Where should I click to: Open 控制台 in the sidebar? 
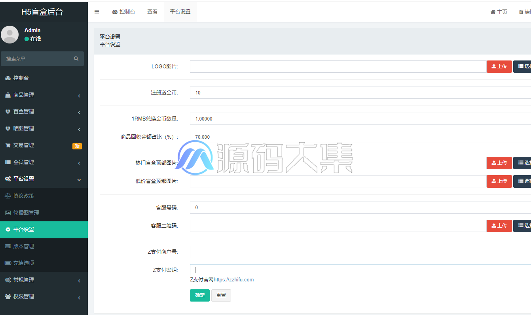44,78
